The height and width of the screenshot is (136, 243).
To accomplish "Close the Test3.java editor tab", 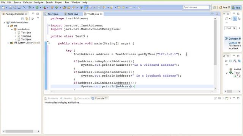I will pyautogui.click(x=101, y=14).
